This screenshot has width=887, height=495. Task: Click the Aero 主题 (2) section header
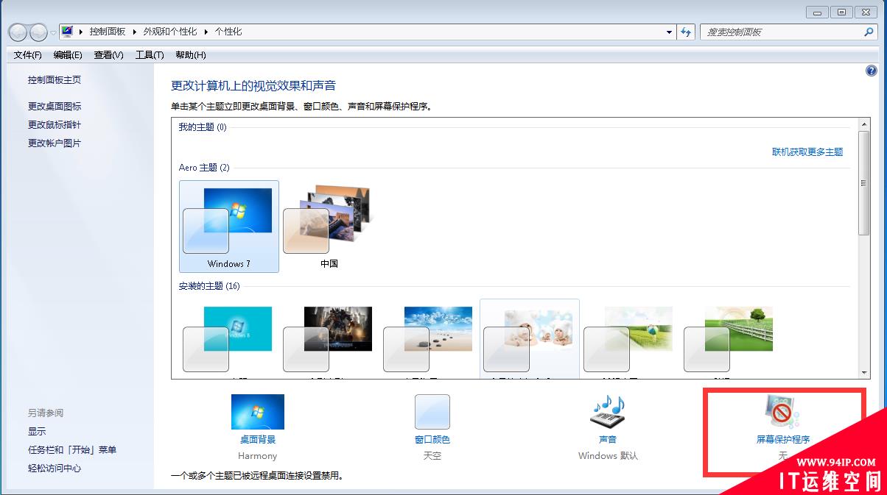204,168
